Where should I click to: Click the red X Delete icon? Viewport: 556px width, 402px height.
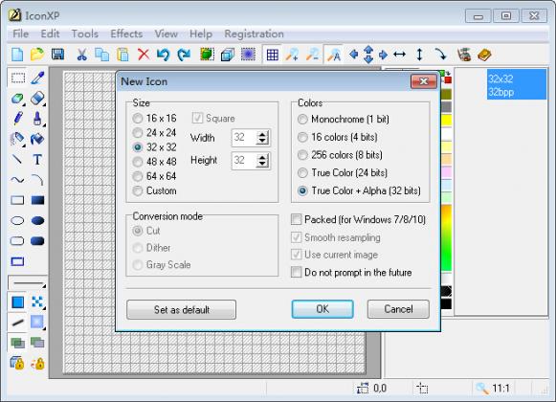pyautogui.click(x=144, y=55)
